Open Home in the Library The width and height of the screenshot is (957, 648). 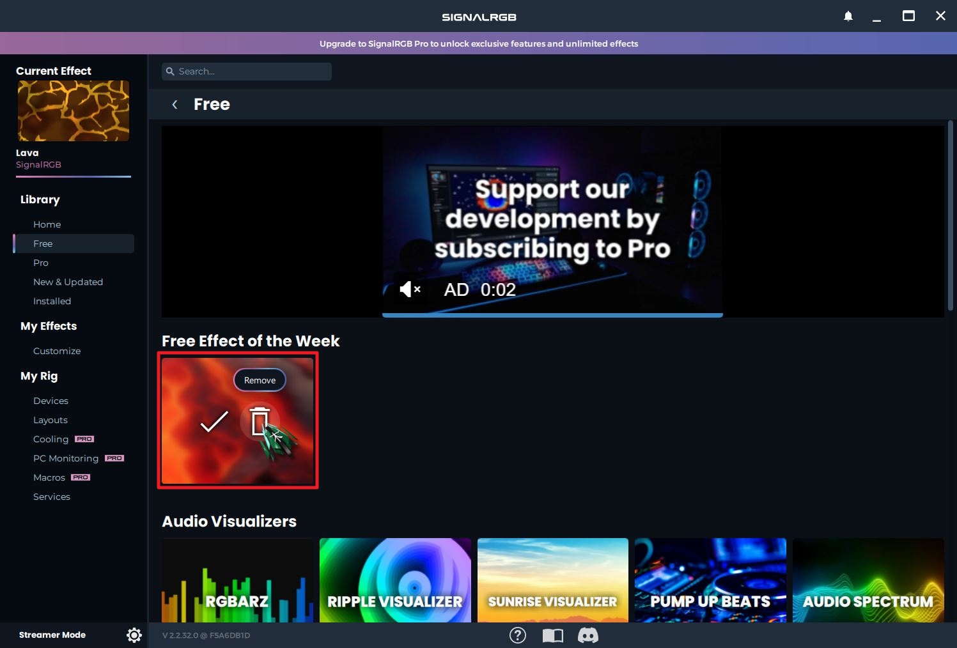click(47, 224)
